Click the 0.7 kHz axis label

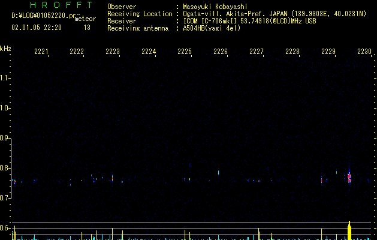(x=5, y=198)
